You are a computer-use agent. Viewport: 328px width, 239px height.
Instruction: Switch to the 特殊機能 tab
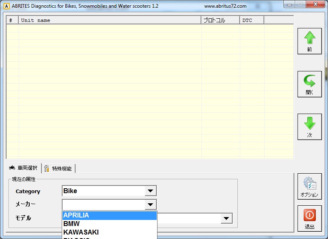58,168
